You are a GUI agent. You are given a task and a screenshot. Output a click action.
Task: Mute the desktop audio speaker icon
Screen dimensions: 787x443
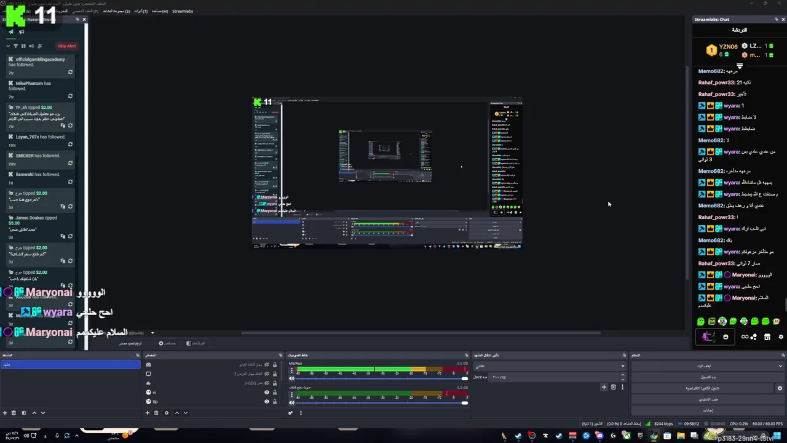click(x=291, y=403)
